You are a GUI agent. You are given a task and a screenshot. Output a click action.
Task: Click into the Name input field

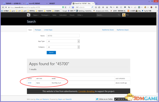pyautogui.click(x=63, y=36)
